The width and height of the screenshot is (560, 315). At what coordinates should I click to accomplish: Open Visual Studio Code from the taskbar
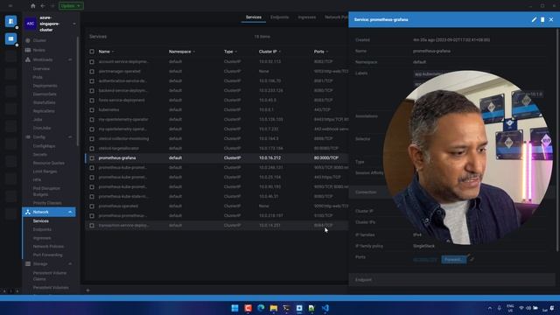point(325,308)
